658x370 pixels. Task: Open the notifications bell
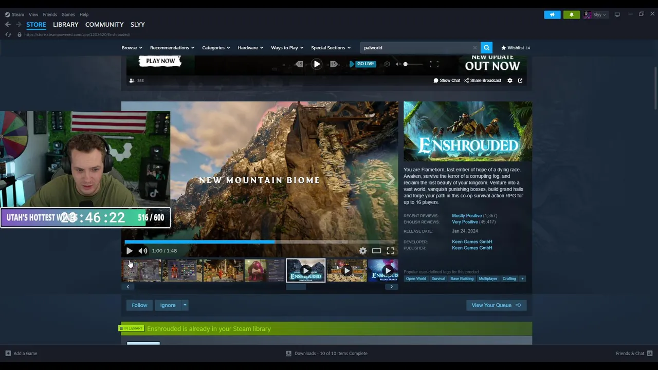coord(571,14)
